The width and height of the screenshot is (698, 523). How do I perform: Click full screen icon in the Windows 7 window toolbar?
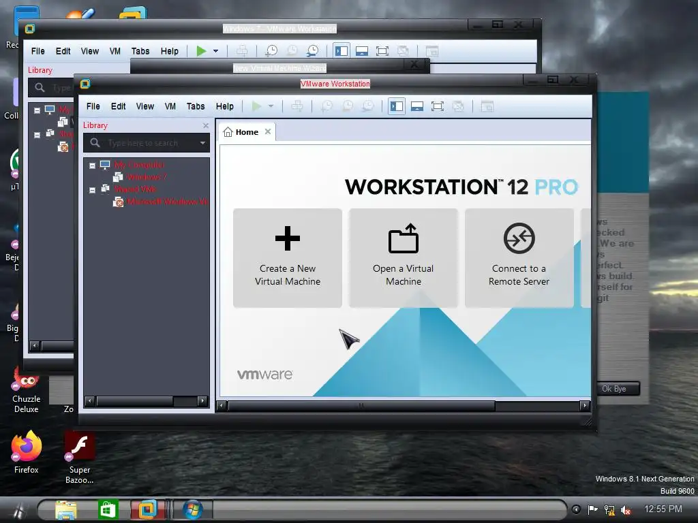[382, 51]
